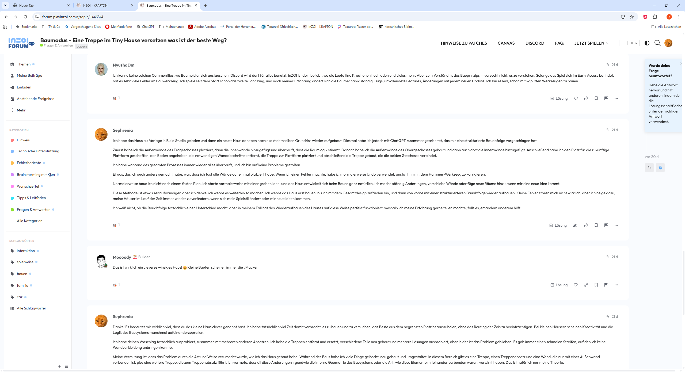
Task: Open notification bell in timeline panel
Action: [660, 168]
